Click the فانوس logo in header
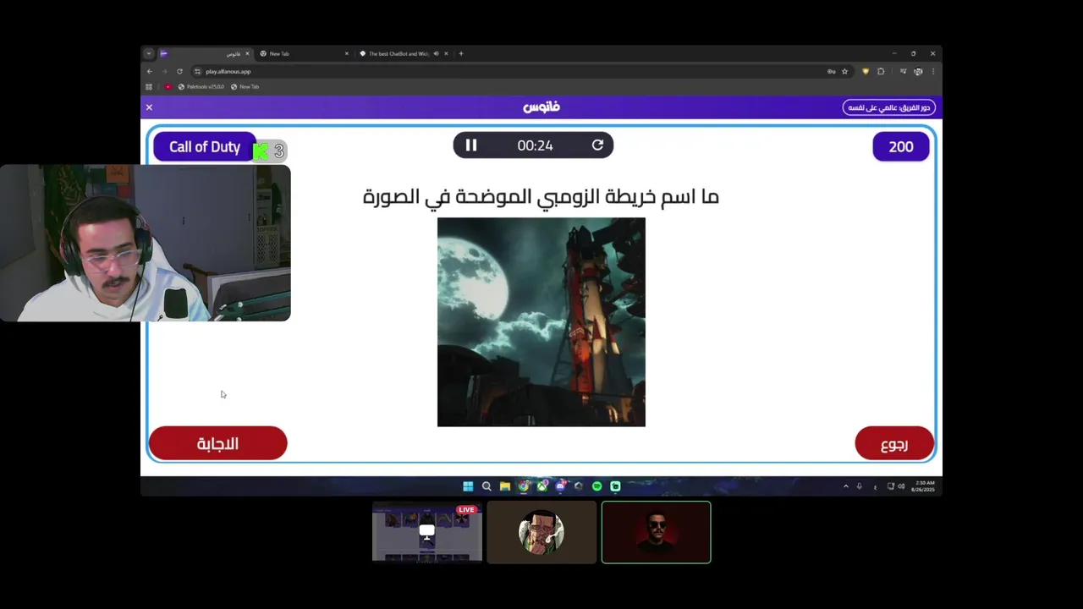This screenshot has height=609, width=1083. point(541,107)
